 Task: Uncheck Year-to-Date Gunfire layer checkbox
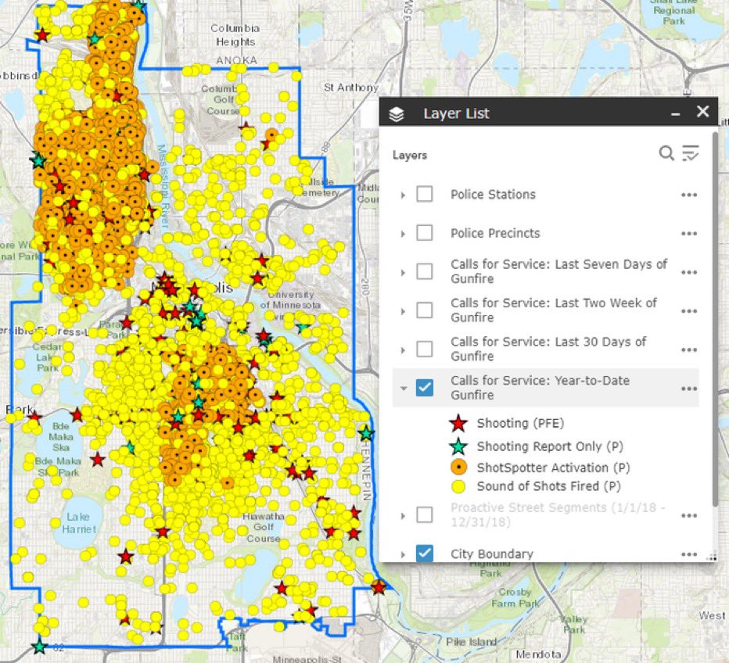click(425, 388)
